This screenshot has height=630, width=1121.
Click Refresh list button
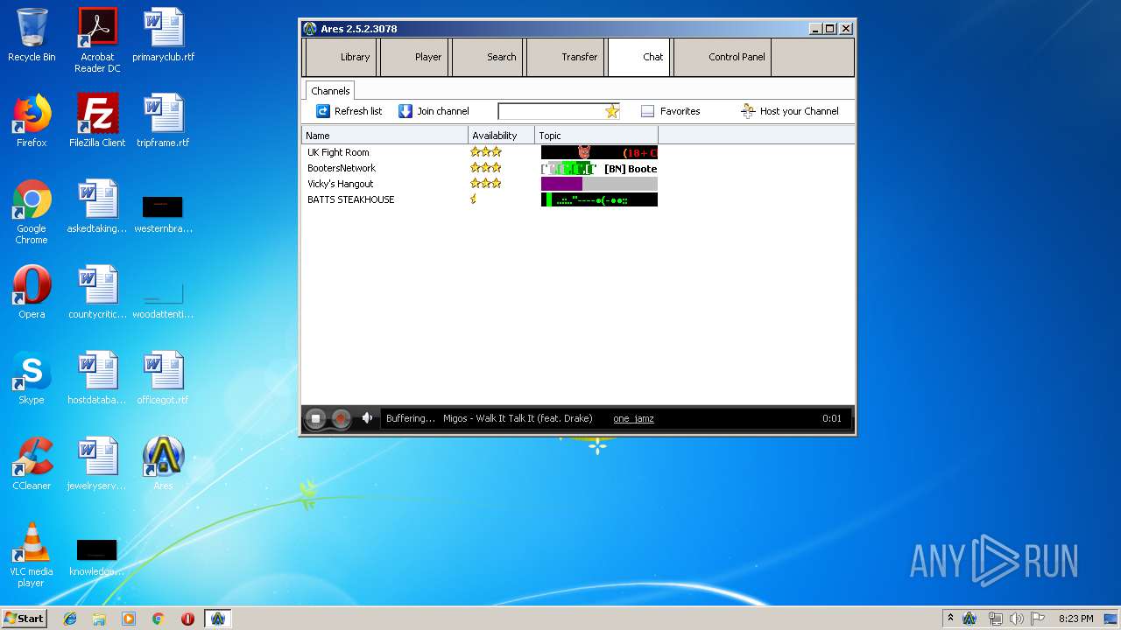[349, 111]
